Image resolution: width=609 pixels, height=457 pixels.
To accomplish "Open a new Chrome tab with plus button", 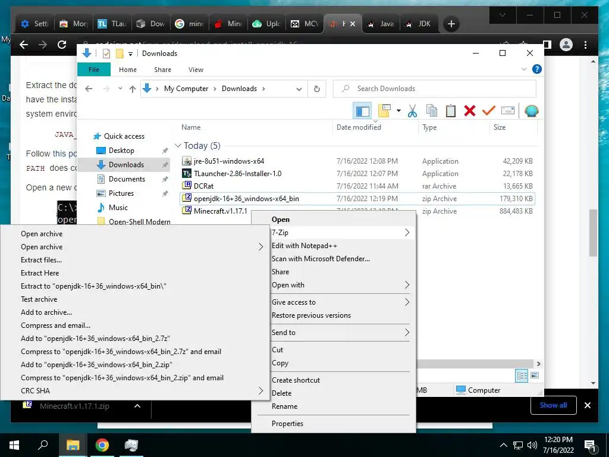I will pyautogui.click(x=451, y=24).
